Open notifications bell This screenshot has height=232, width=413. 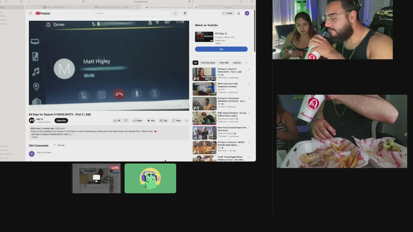coord(239,13)
